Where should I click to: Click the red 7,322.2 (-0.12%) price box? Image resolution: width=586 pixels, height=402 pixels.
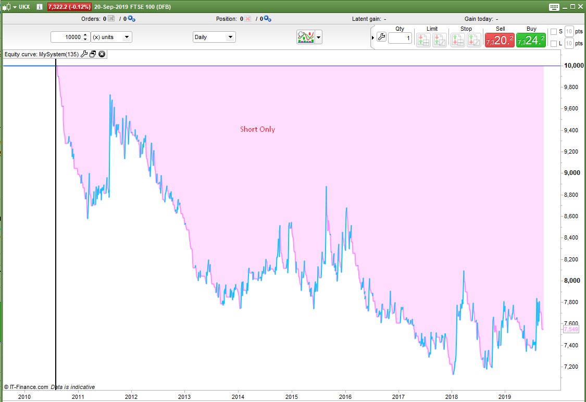click(x=69, y=7)
